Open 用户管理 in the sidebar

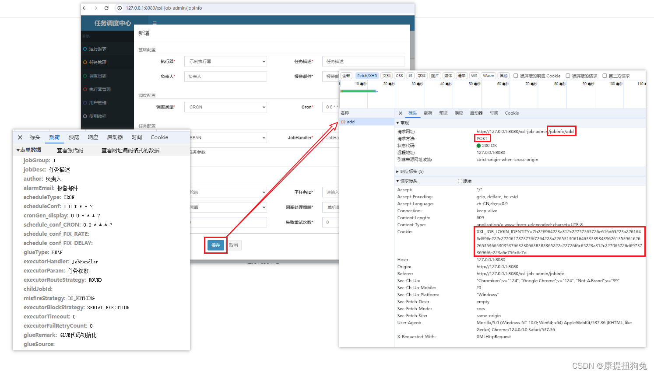click(98, 103)
